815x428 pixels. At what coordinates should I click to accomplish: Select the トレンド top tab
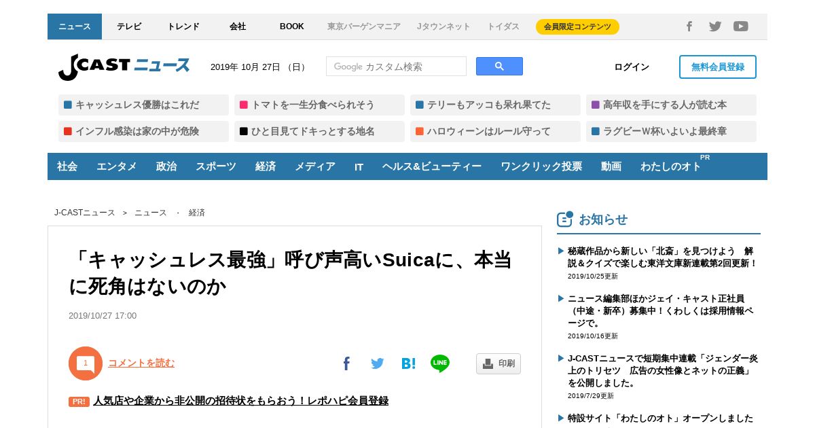point(183,26)
